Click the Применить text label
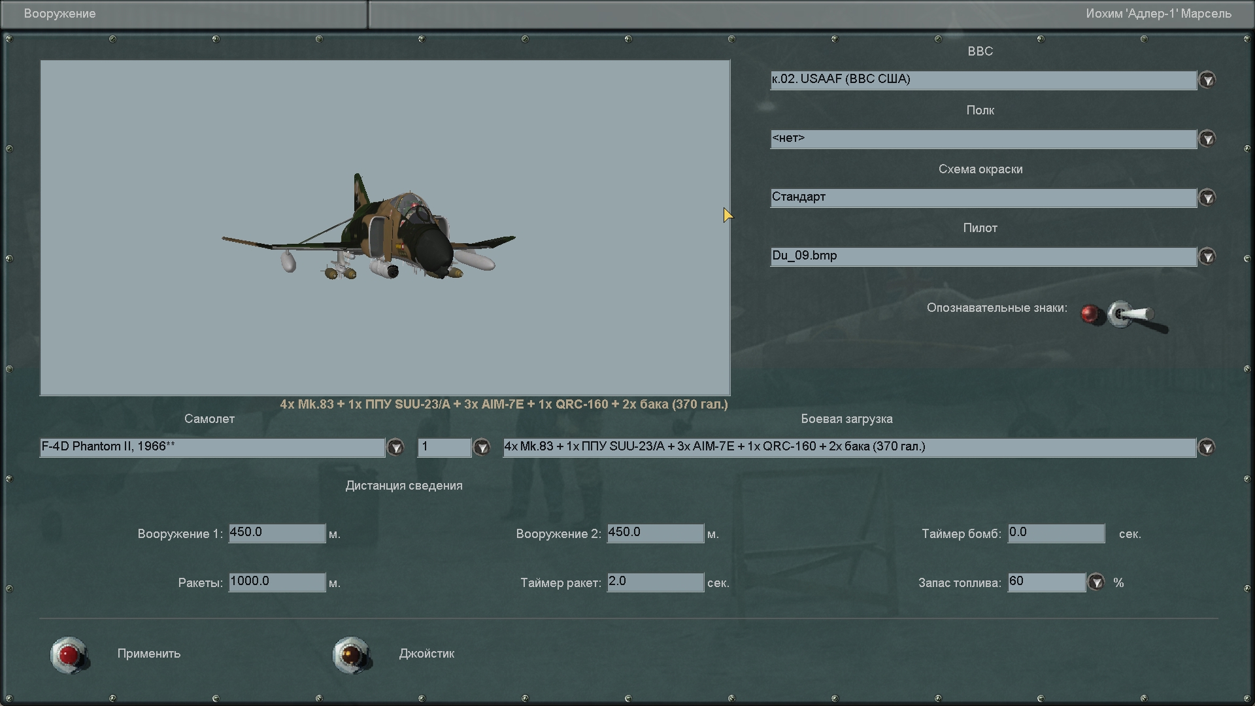This screenshot has width=1255, height=706. click(x=148, y=654)
